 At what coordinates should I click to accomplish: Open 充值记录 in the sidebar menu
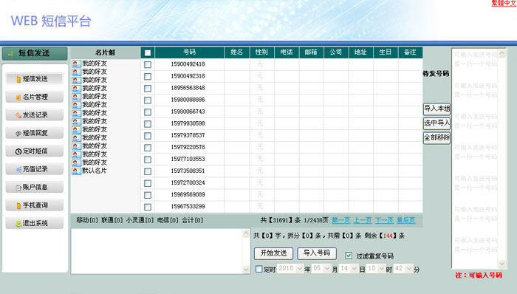[34, 169]
